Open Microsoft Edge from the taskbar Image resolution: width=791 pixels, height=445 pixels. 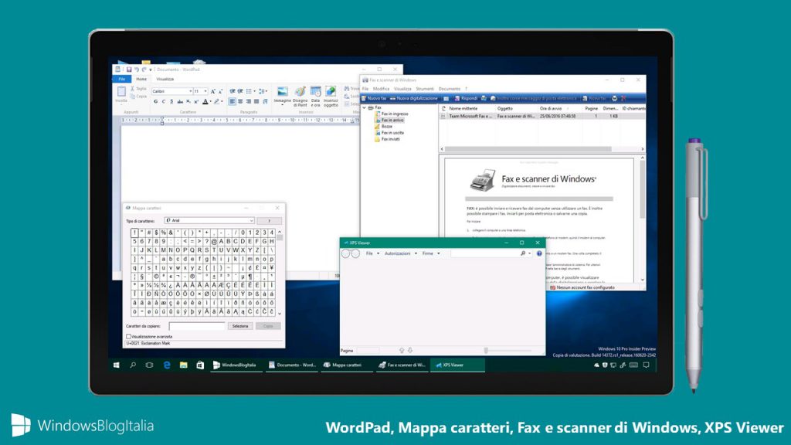pos(167,365)
